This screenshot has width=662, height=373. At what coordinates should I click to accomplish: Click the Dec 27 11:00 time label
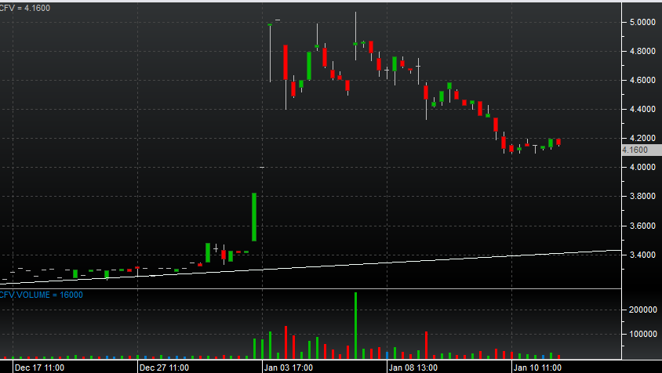pos(163,367)
